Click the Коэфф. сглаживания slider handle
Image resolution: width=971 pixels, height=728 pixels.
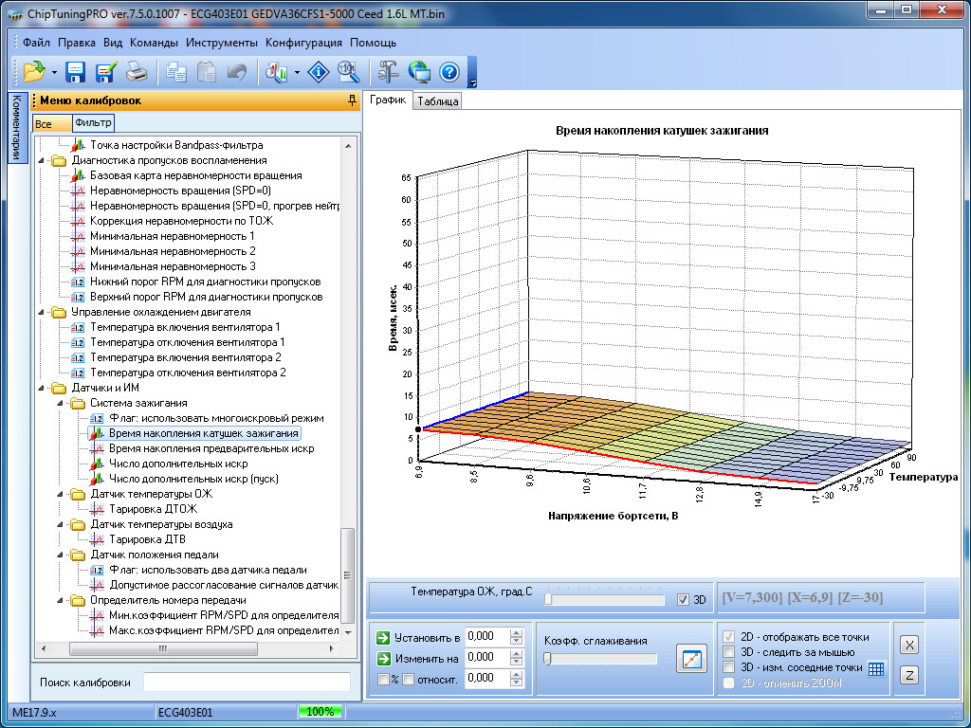click(x=547, y=659)
